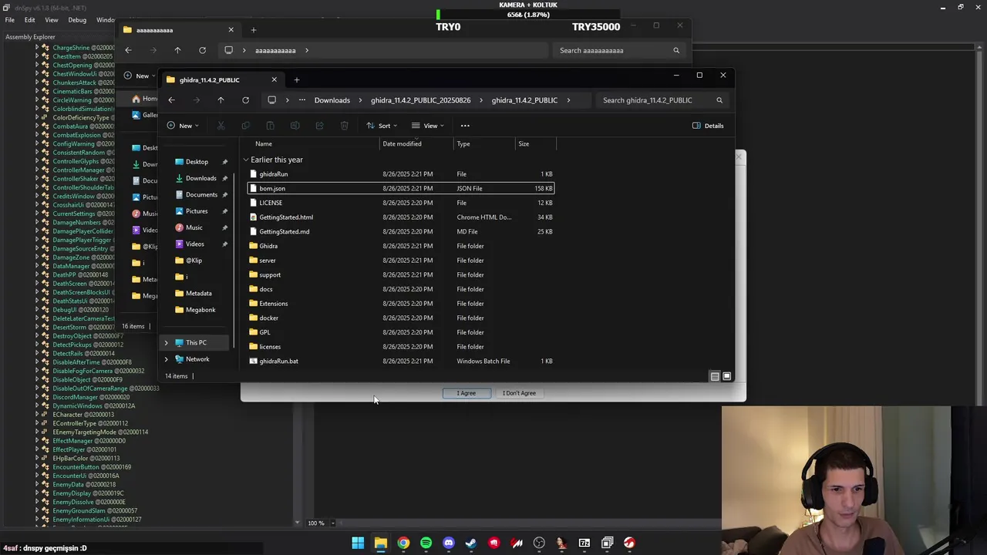The image size is (987, 555).
Task: Navigate to ghidra_11.4.2_PUBLIC_20250826 in the breadcrumb
Action: coord(420,100)
